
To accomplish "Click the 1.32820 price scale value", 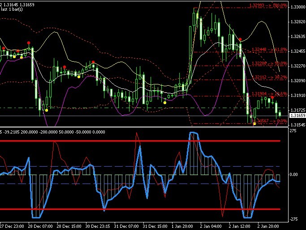I will 298,22.
